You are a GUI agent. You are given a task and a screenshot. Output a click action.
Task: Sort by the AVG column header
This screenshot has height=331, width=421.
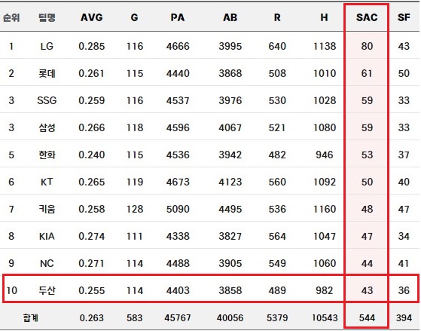click(92, 18)
